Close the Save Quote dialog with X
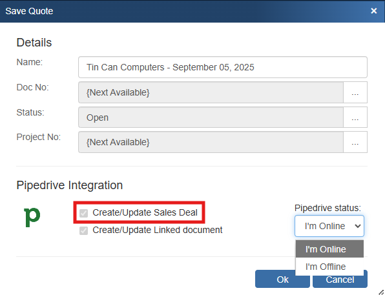The height and width of the screenshot is (295, 385). (x=374, y=11)
